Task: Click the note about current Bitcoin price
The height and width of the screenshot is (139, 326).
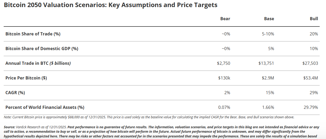Action: point(149,117)
